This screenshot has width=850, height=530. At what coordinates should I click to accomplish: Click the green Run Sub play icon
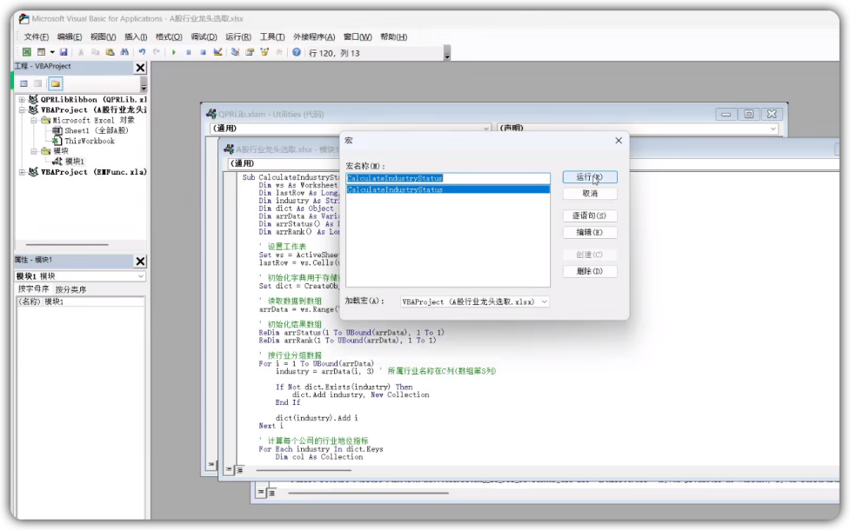pos(174,53)
